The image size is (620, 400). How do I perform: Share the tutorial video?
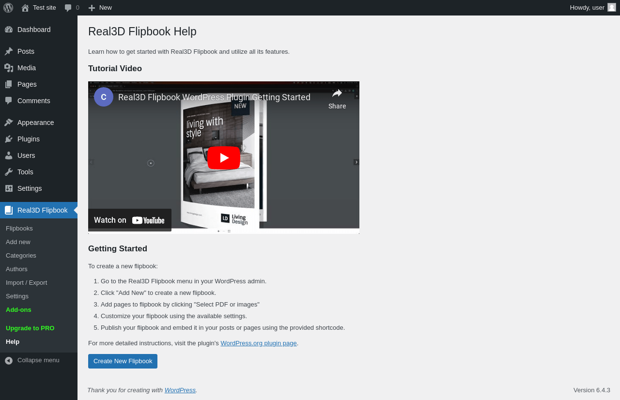(337, 99)
